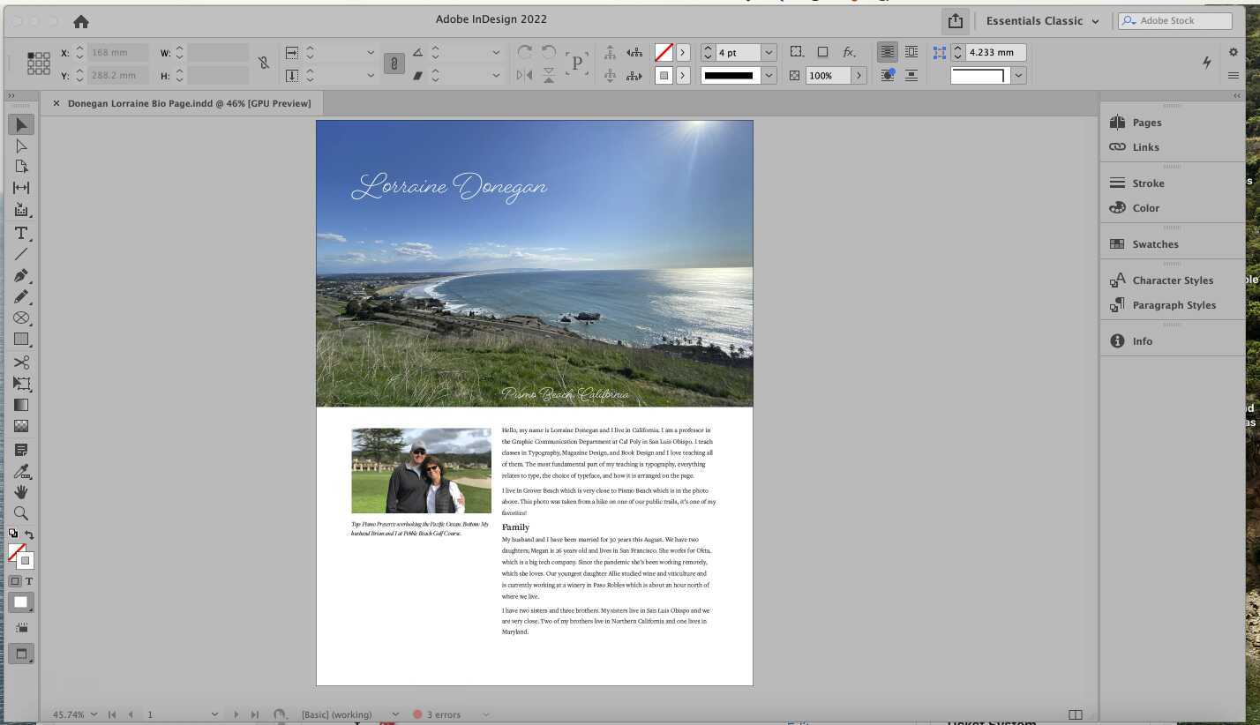Expand the preflight errors menu

pos(485,714)
